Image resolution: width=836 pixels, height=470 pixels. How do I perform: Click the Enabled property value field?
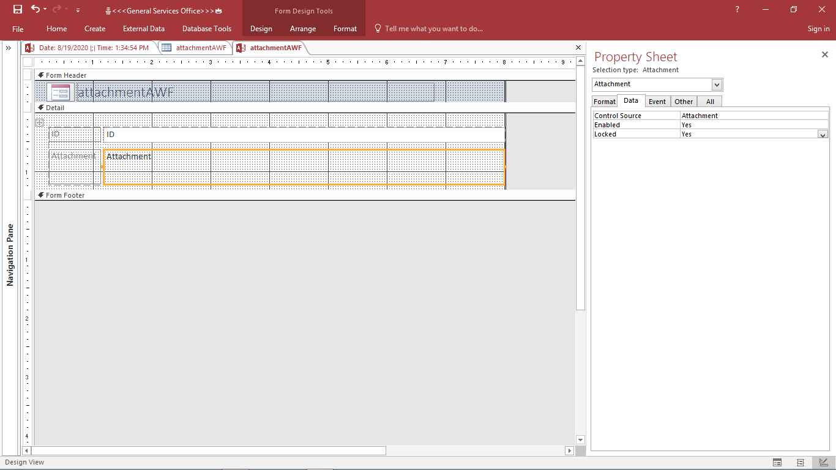point(753,125)
